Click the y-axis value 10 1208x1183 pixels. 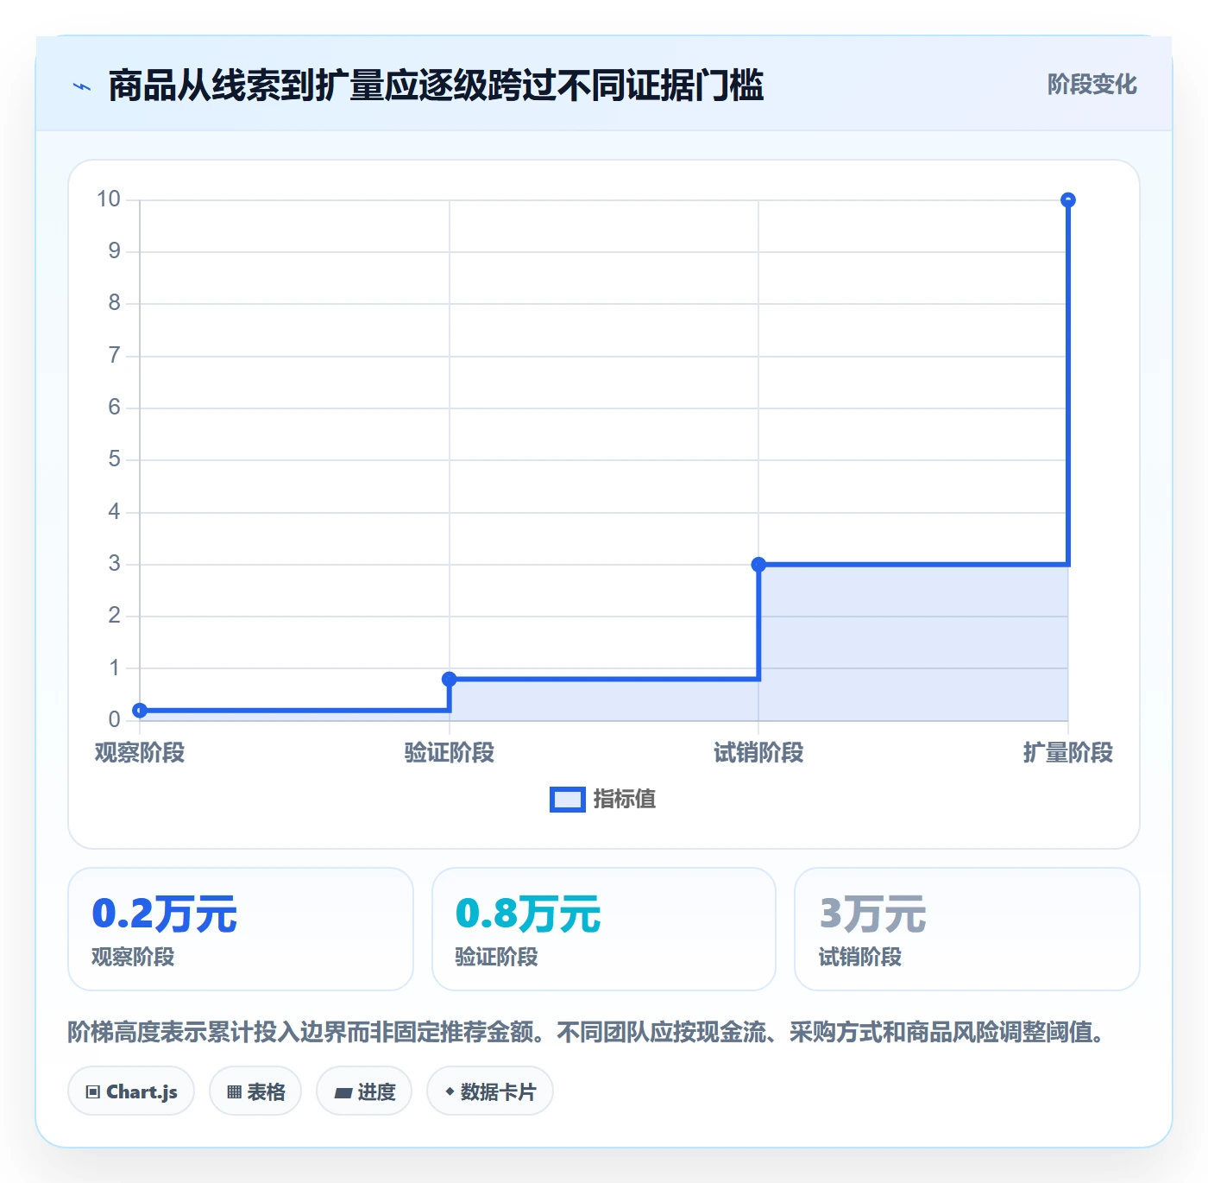[109, 199]
